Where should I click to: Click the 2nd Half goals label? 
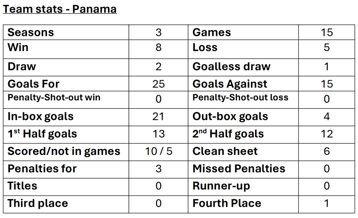(228, 134)
